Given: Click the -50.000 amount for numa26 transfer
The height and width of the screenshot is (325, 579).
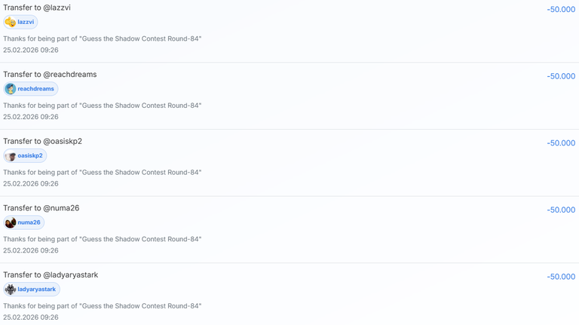Looking at the screenshot, I should coord(561,210).
